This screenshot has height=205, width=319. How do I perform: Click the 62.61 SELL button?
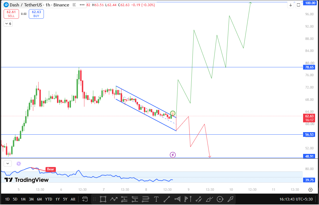click(x=11, y=14)
